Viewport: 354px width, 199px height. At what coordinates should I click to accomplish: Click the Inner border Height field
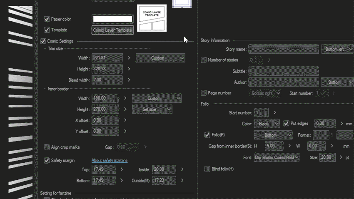[105, 109]
